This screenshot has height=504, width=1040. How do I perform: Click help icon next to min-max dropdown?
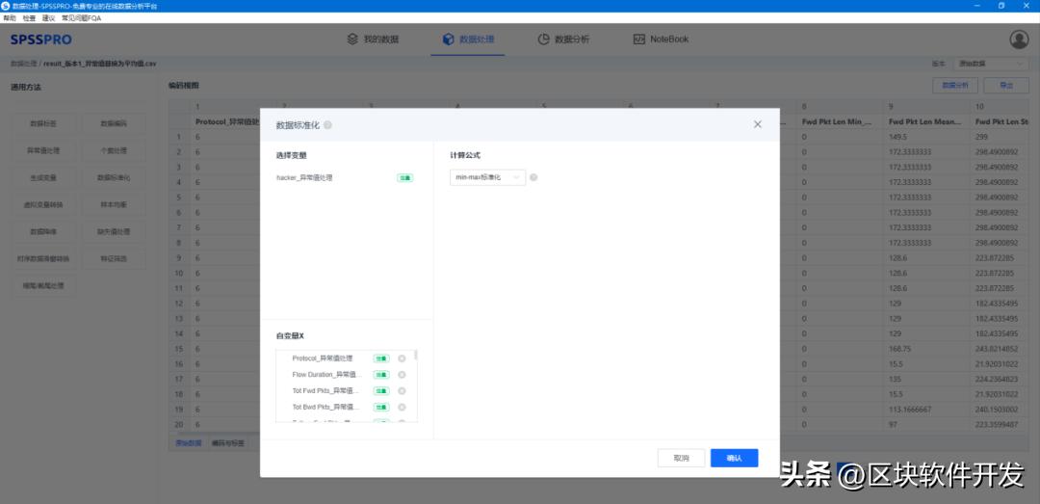pos(533,178)
